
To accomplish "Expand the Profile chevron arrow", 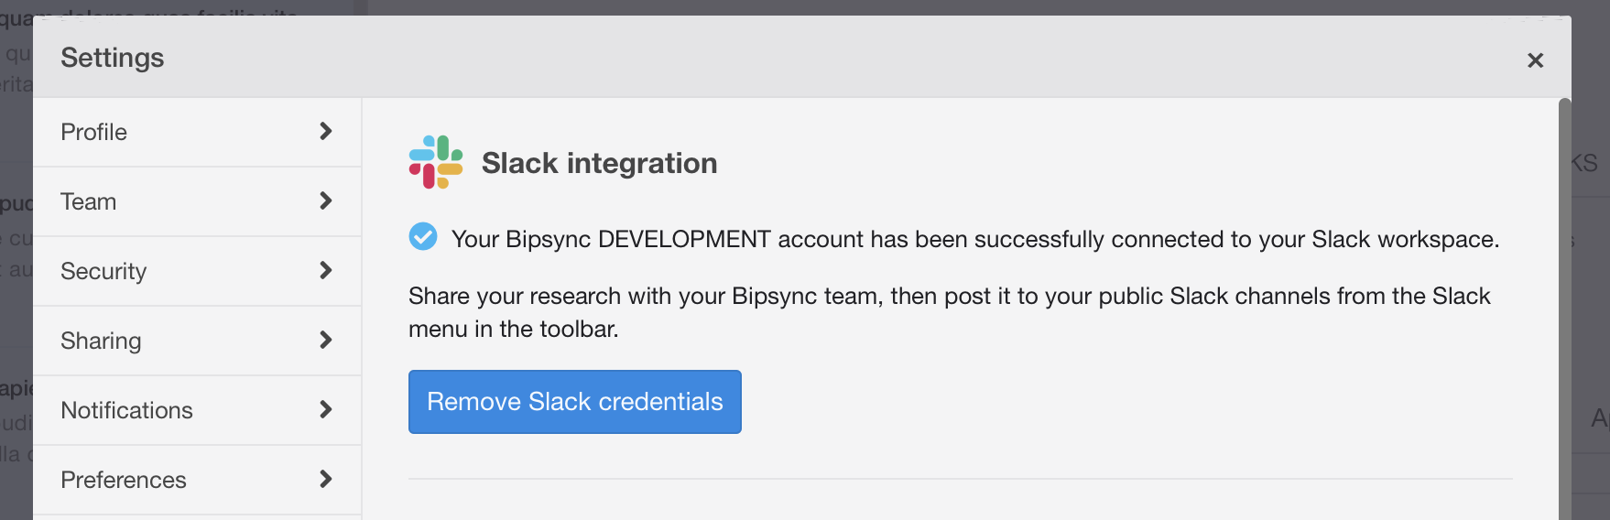I will pos(325,131).
